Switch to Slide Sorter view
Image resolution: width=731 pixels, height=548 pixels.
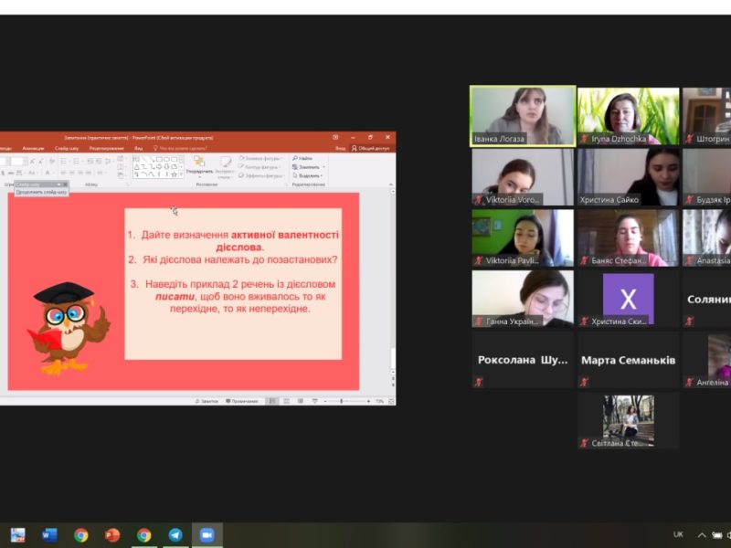click(x=285, y=401)
